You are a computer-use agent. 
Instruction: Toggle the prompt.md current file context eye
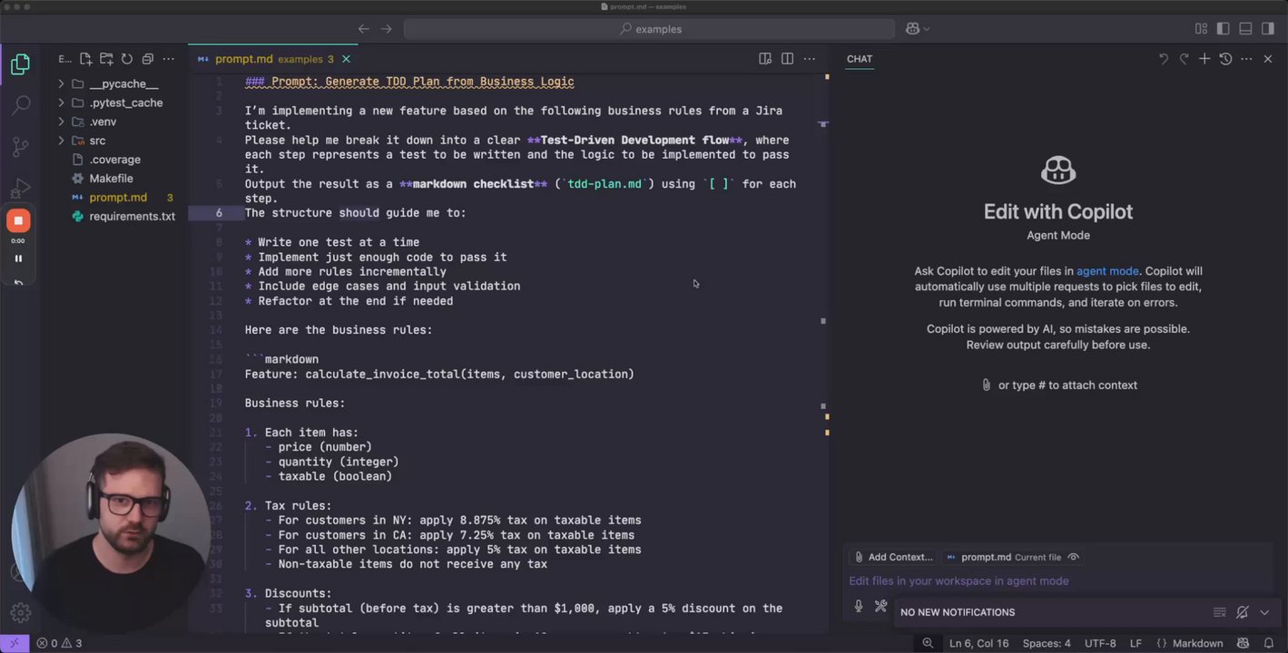[x=1074, y=557]
